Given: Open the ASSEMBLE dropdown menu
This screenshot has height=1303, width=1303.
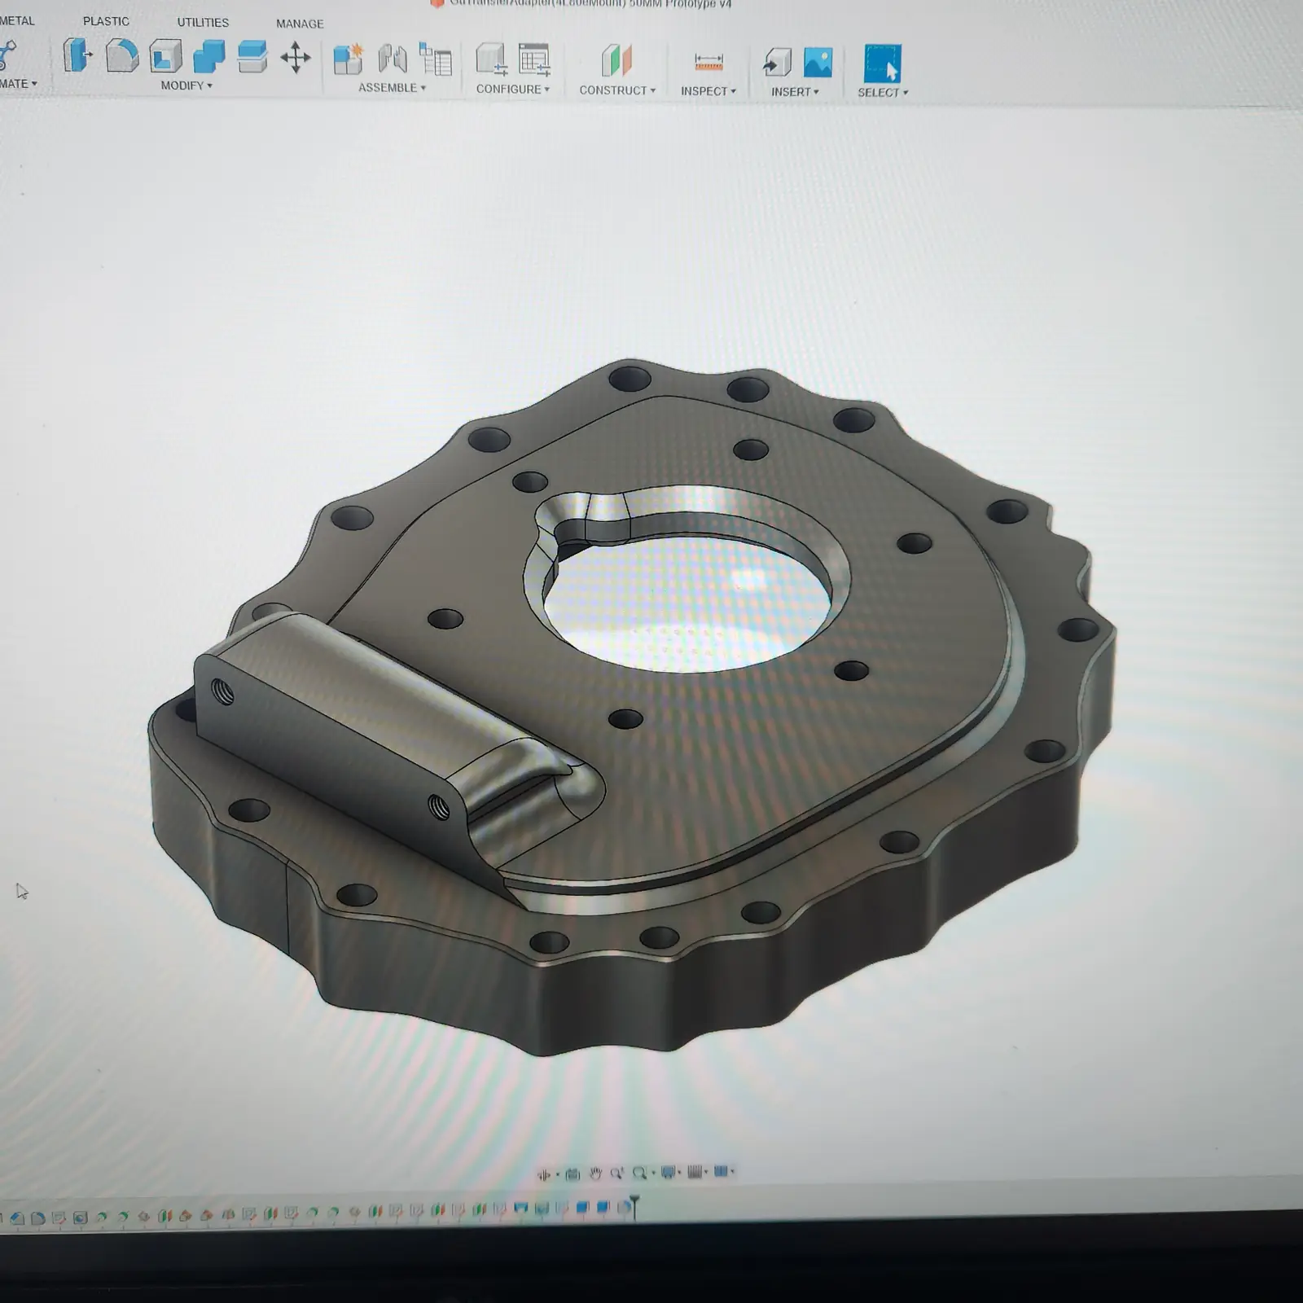Looking at the screenshot, I should pos(393,88).
